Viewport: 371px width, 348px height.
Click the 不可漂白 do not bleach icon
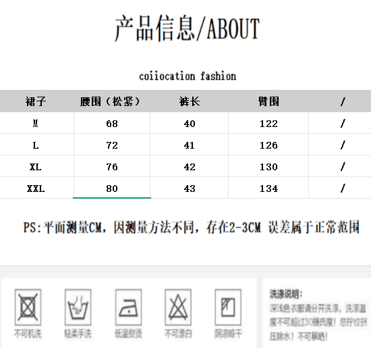point(178,307)
